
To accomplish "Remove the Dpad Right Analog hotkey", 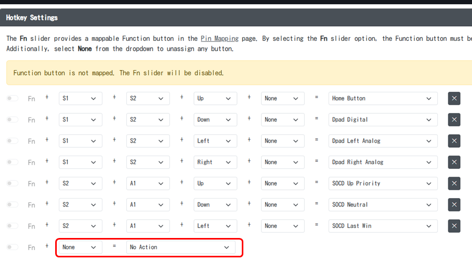I will (x=454, y=162).
